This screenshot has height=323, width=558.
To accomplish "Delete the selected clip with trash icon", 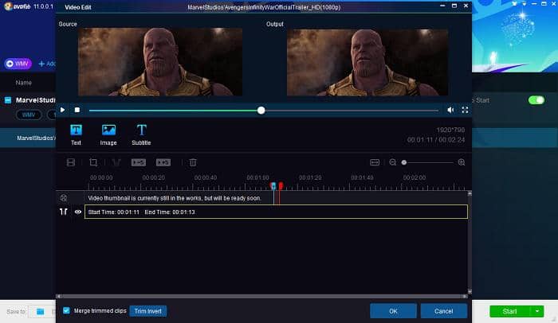I will pos(193,162).
